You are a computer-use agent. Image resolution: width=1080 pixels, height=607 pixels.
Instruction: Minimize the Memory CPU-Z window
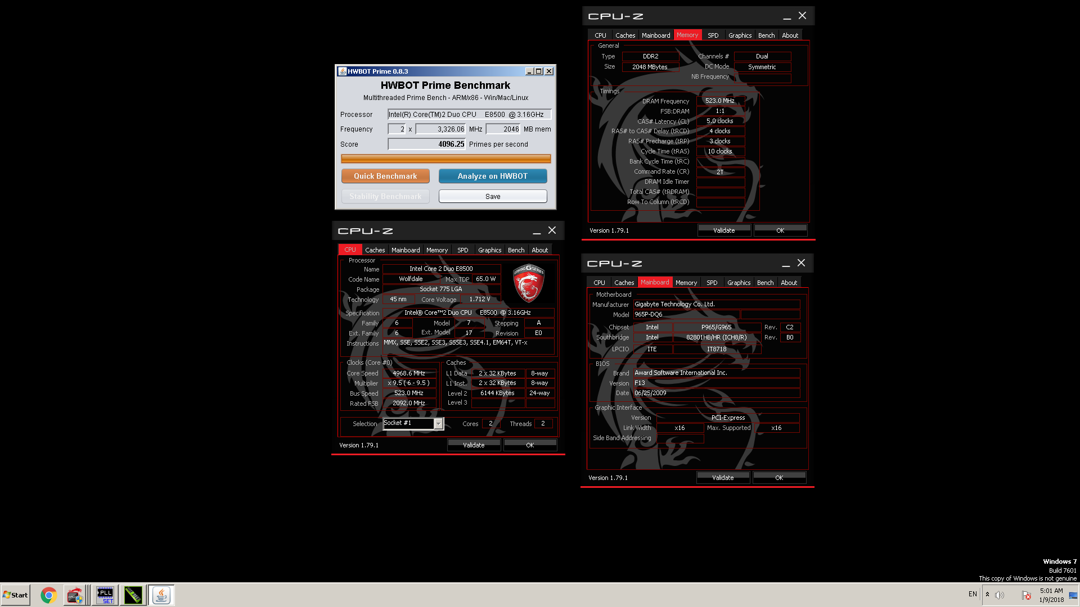point(787,17)
